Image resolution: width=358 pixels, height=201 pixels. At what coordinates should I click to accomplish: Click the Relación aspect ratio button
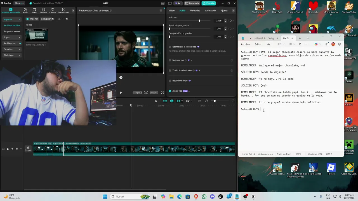154,93
